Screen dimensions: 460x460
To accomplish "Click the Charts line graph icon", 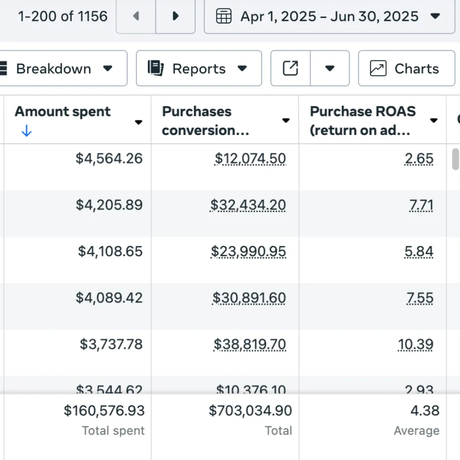I will tap(378, 69).
